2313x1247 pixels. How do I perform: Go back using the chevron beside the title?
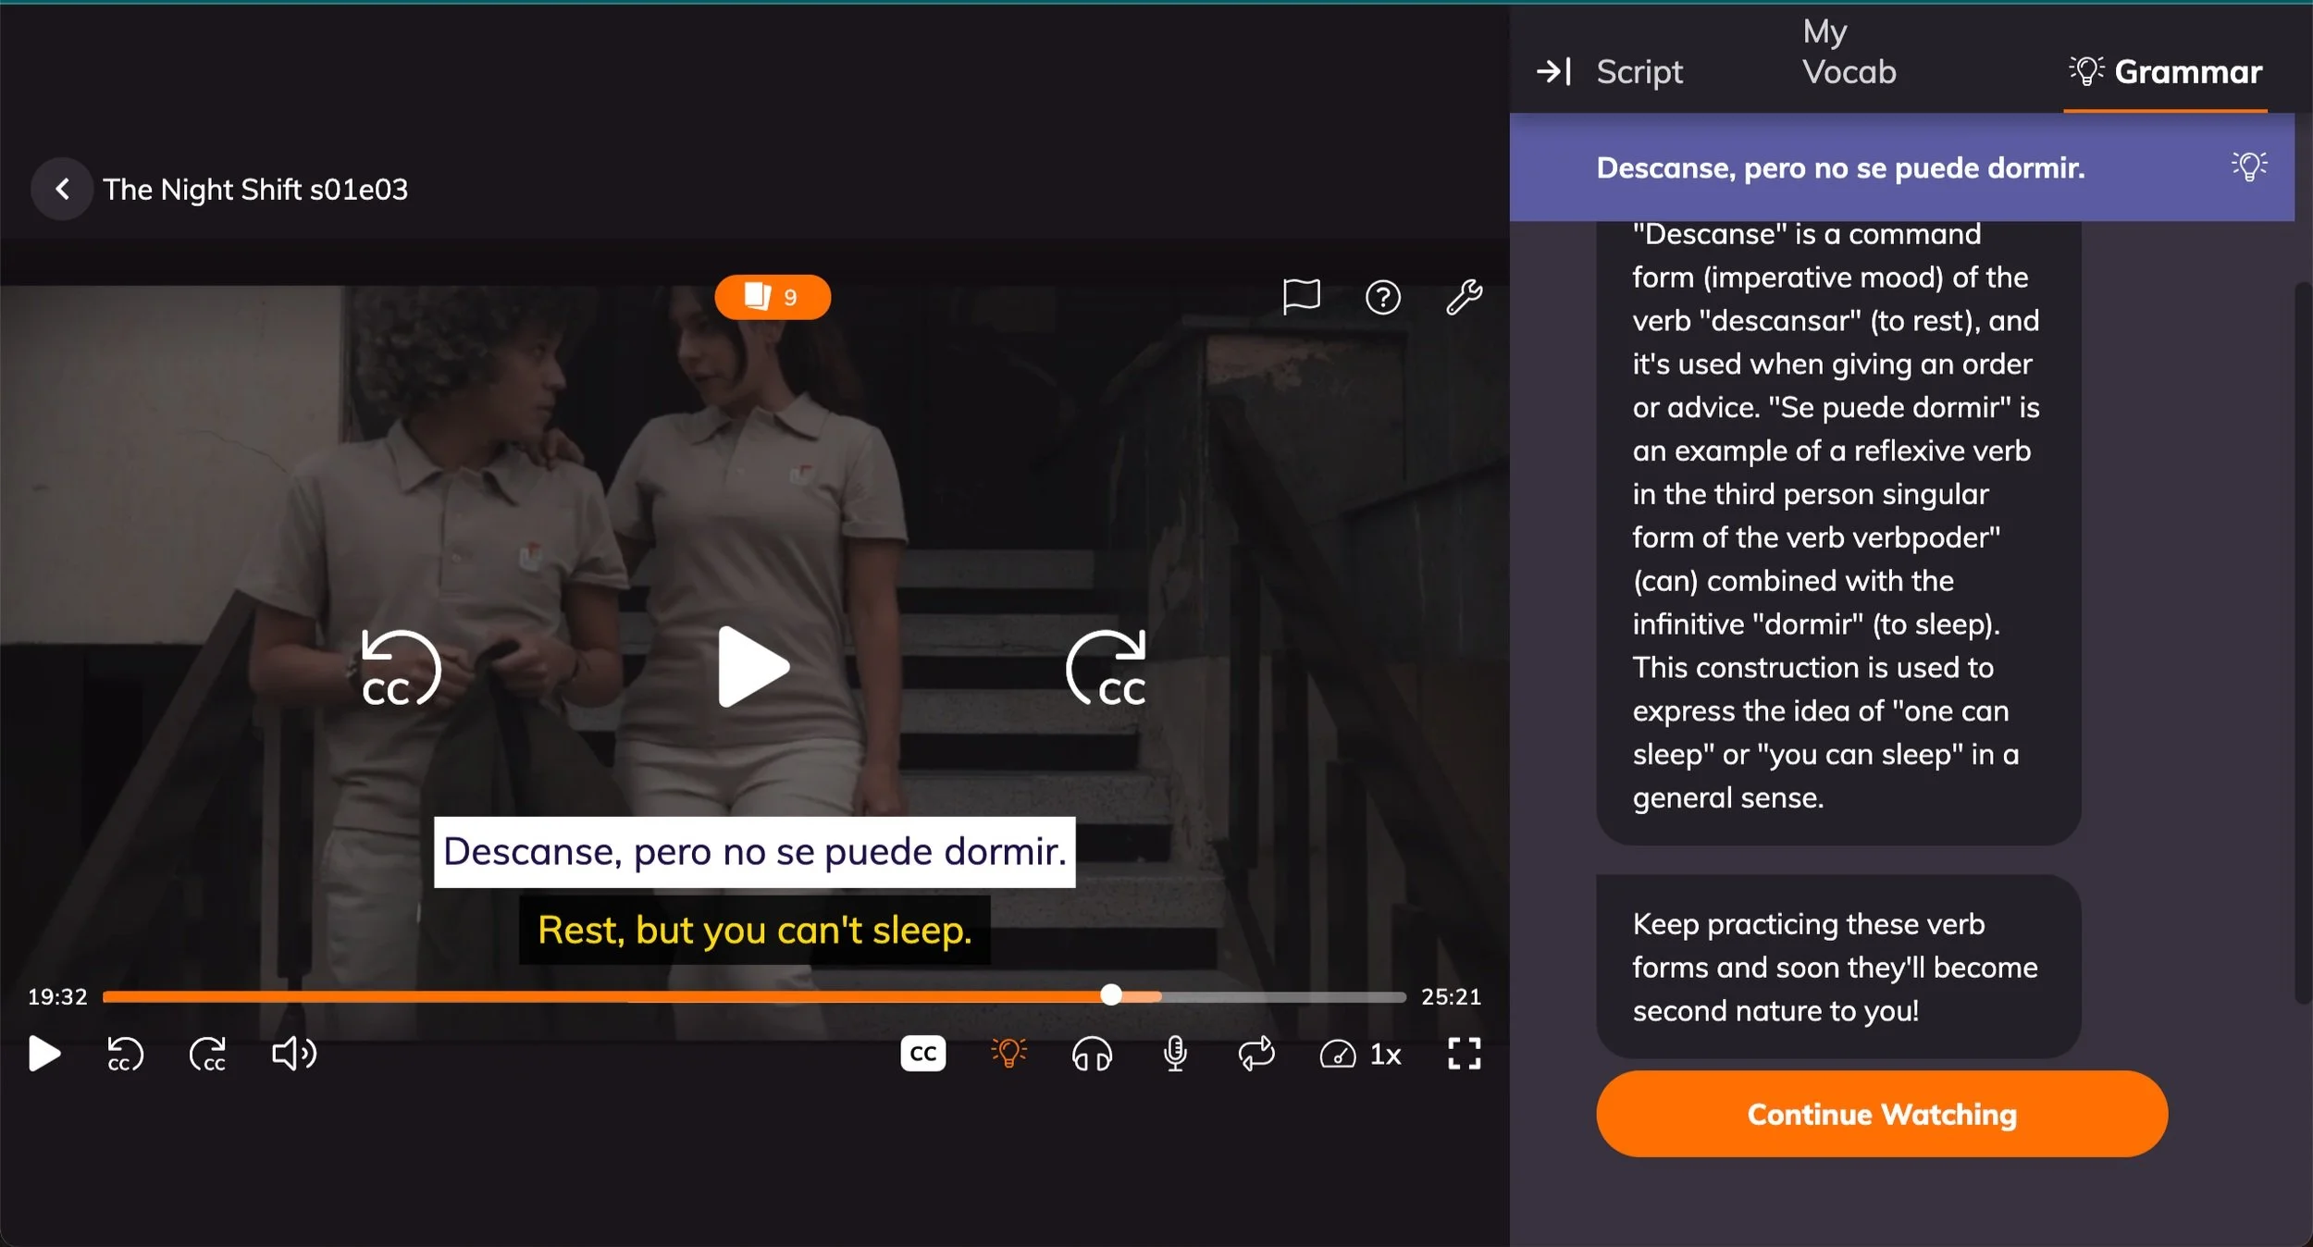(62, 189)
